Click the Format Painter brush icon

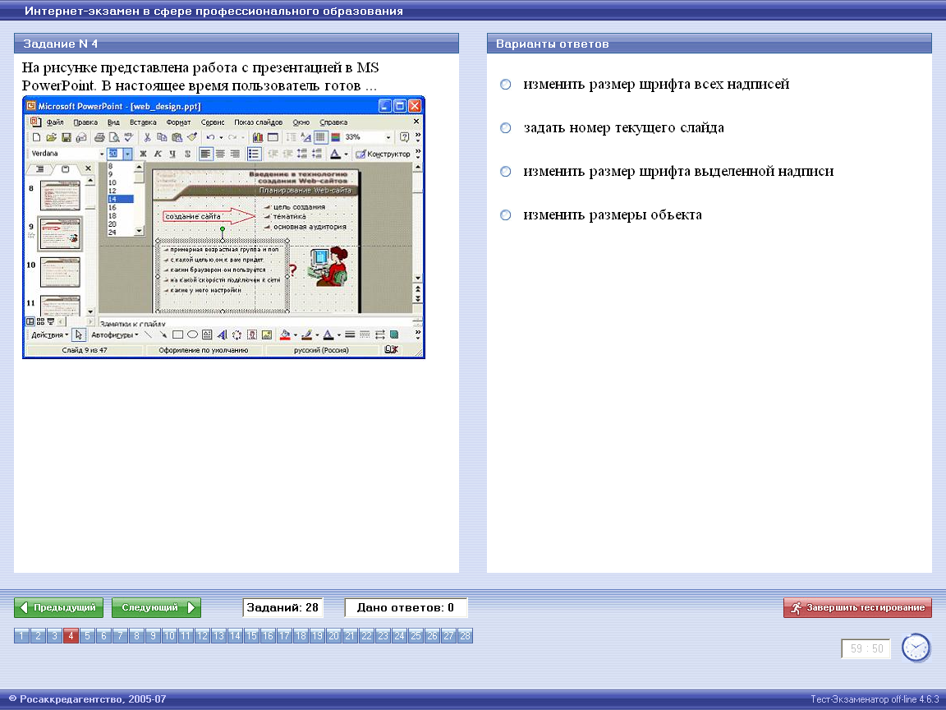tap(192, 138)
